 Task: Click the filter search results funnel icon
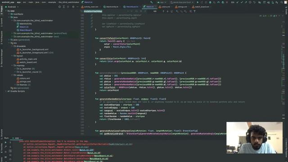pos(195,11)
